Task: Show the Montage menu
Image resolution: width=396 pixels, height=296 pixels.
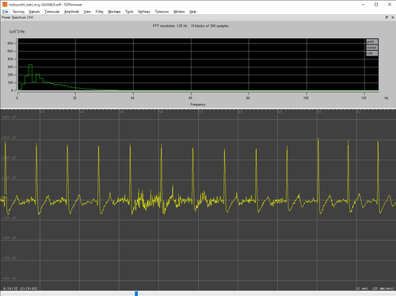Action: point(114,12)
